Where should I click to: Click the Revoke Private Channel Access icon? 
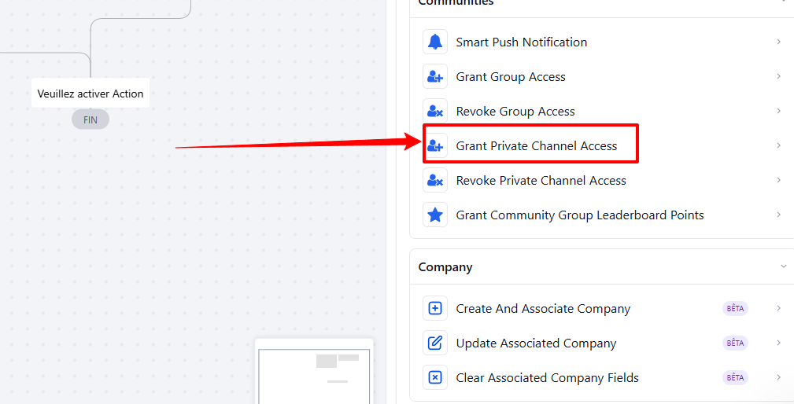[x=435, y=181]
